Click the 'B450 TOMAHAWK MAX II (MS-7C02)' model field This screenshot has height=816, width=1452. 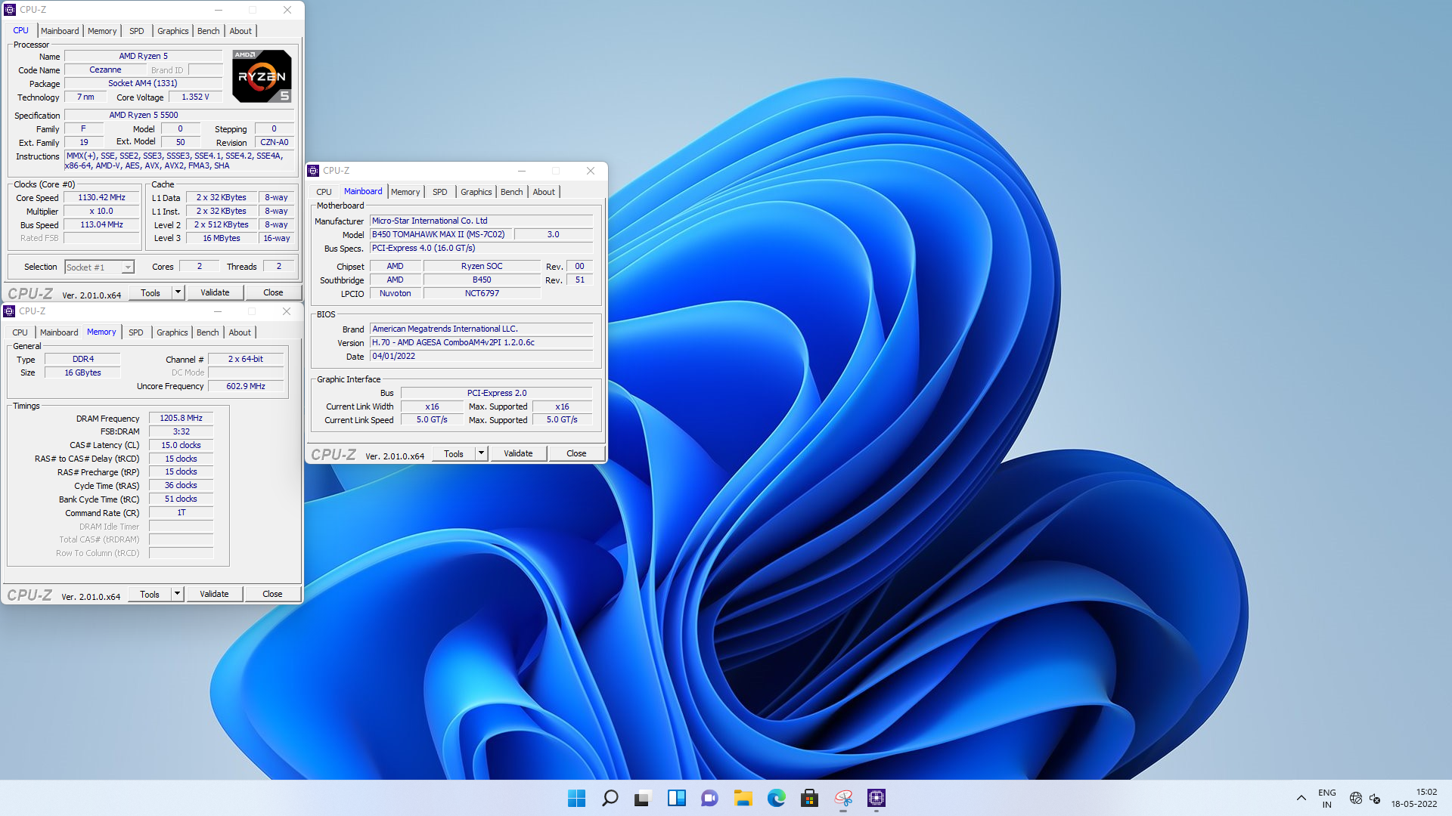[439, 235]
